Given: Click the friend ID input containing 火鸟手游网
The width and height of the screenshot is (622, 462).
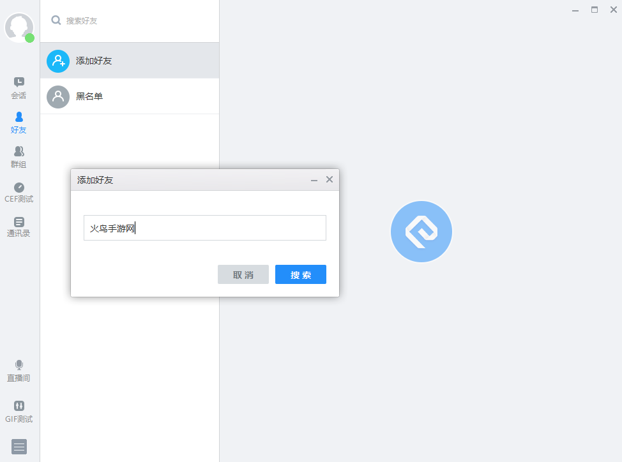Looking at the screenshot, I should coord(205,228).
